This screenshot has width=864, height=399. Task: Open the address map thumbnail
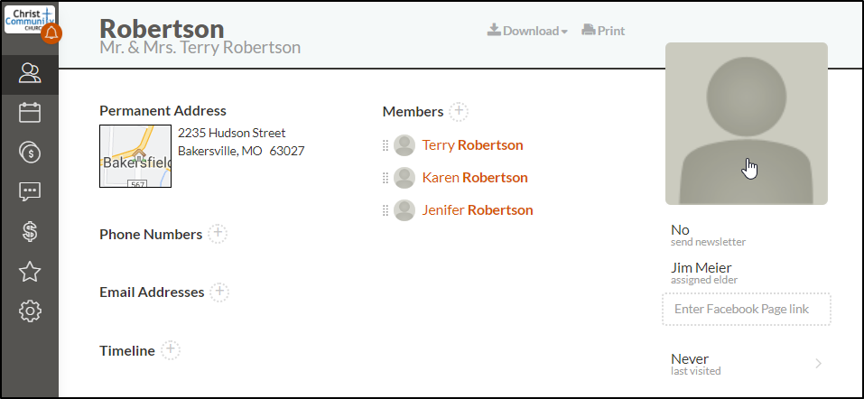click(135, 156)
